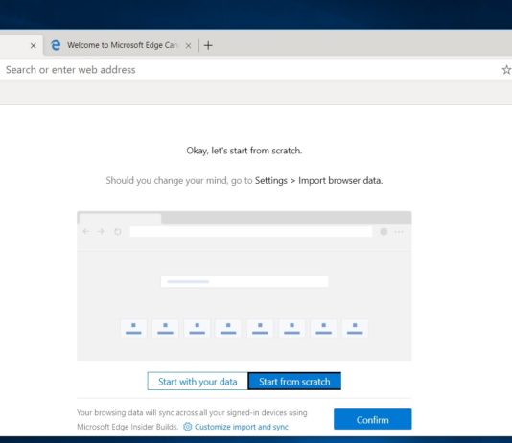Click the Edge logo on the tab

point(56,45)
